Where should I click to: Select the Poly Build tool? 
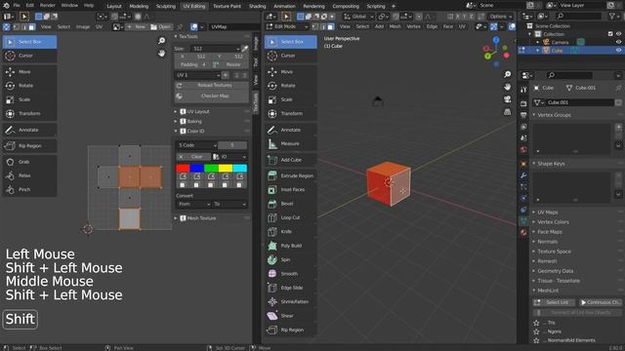coord(291,246)
